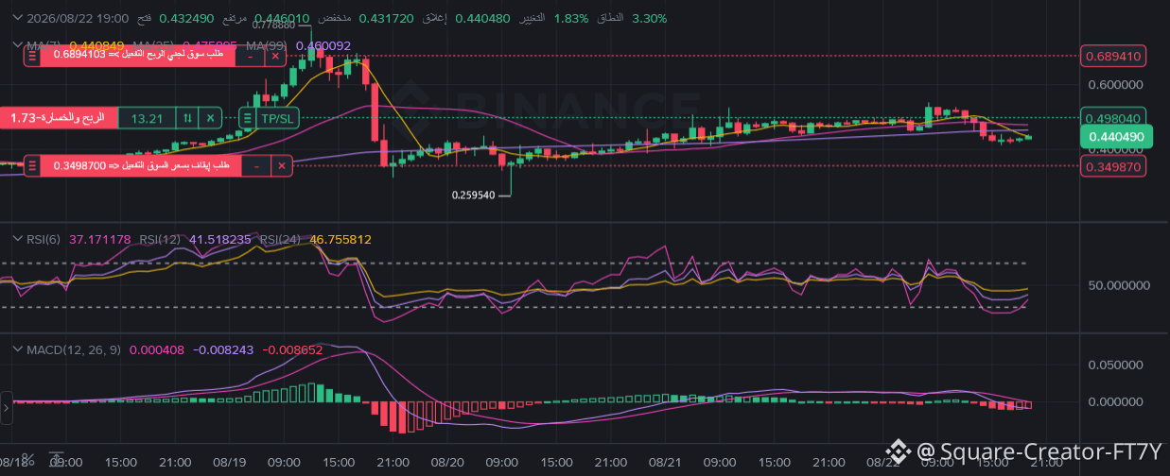Click the 50.000000 RSI axis label
Screen dimensions: 1170x476
(x=1117, y=284)
